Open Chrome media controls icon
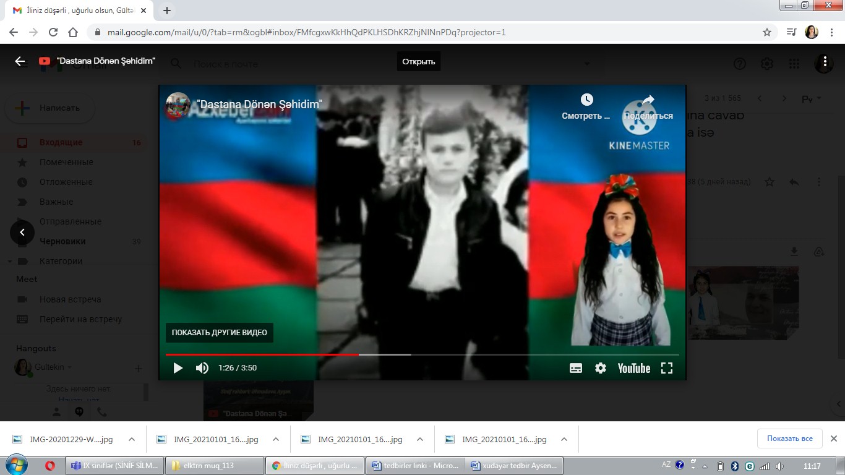The height and width of the screenshot is (475, 845). 791,32
